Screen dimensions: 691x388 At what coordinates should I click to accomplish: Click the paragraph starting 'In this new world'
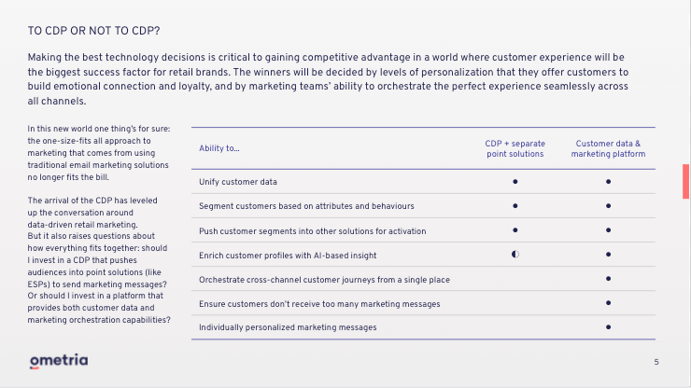point(99,153)
